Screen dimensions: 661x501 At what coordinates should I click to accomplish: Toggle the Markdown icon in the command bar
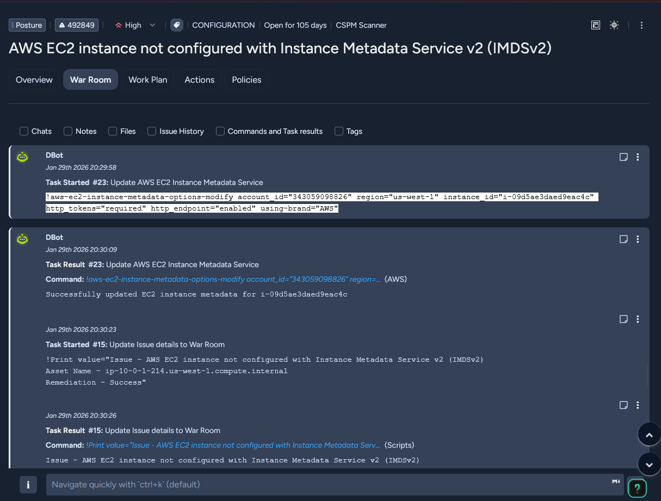pyautogui.click(x=616, y=481)
